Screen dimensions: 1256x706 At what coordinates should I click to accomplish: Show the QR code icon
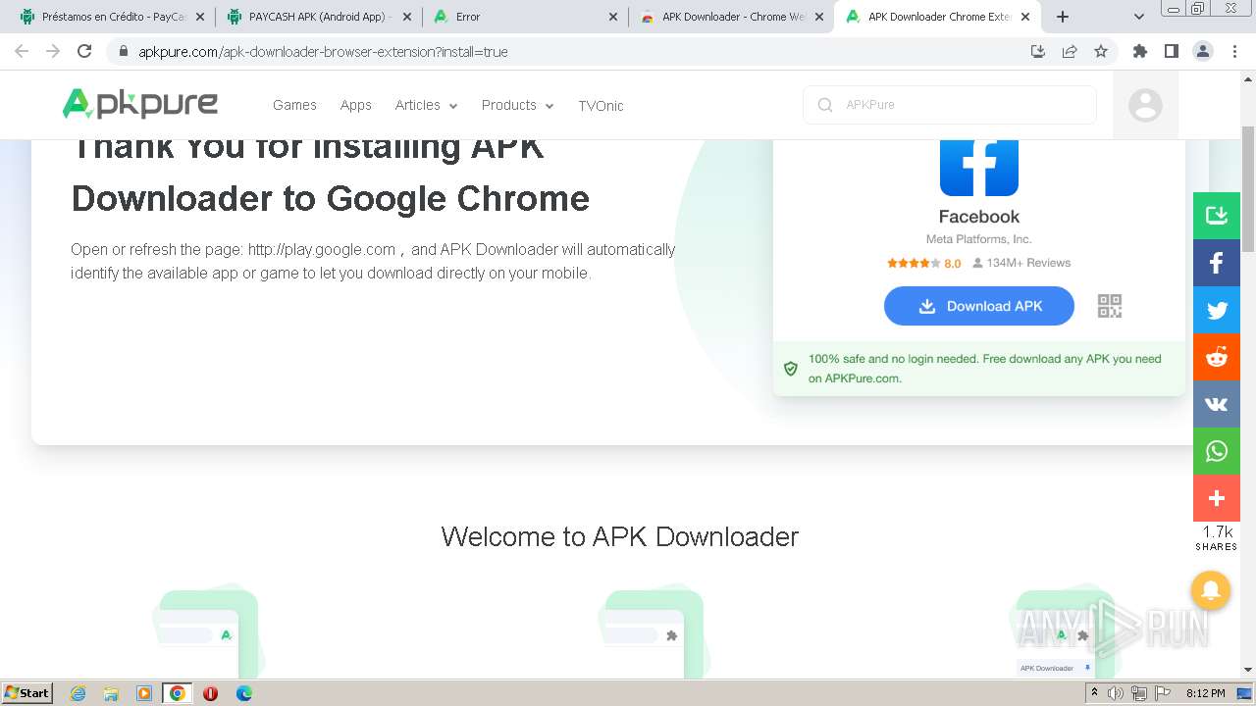(1110, 306)
